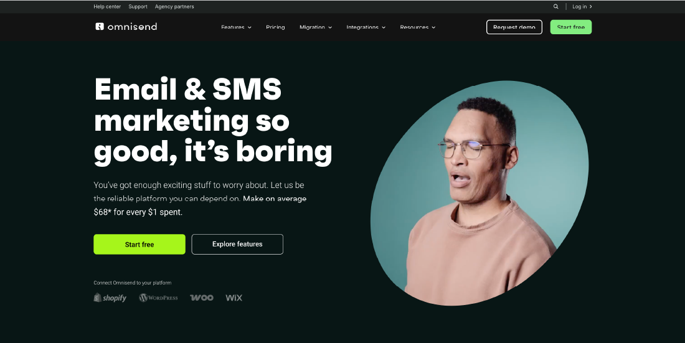Click the video of the man in glasses
The height and width of the screenshot is (343, 685).
point(479,193)
